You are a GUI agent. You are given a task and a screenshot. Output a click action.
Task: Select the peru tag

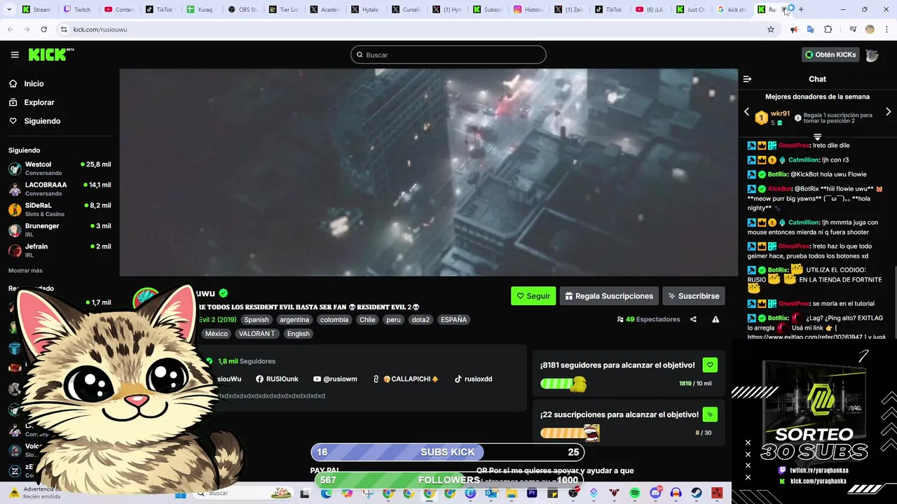tap(393, 319)
